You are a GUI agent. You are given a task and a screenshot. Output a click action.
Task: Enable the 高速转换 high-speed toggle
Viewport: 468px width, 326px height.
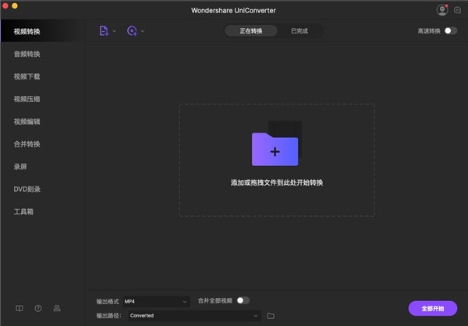450,31
